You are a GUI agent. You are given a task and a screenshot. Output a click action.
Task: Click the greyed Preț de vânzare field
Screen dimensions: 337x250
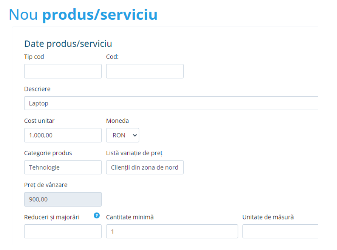coord(63,199)
